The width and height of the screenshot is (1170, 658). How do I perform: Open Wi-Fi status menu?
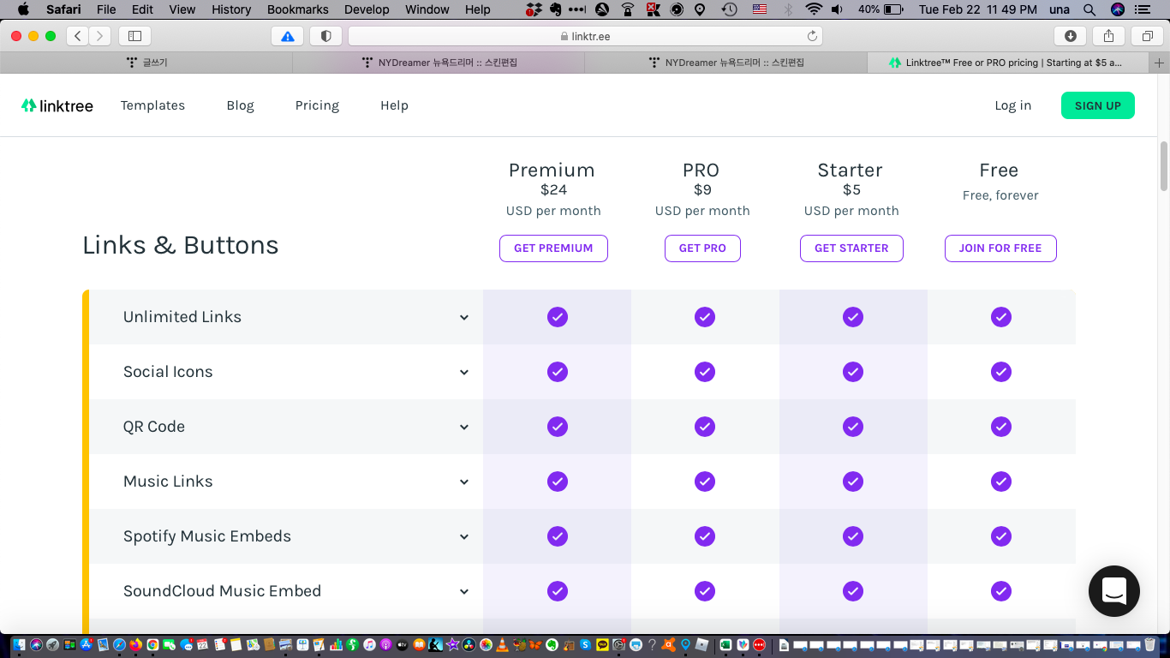tap(813, 9)
